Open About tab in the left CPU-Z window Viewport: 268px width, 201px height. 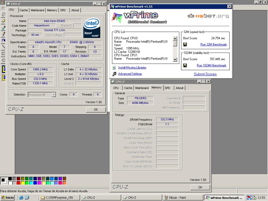75,10
